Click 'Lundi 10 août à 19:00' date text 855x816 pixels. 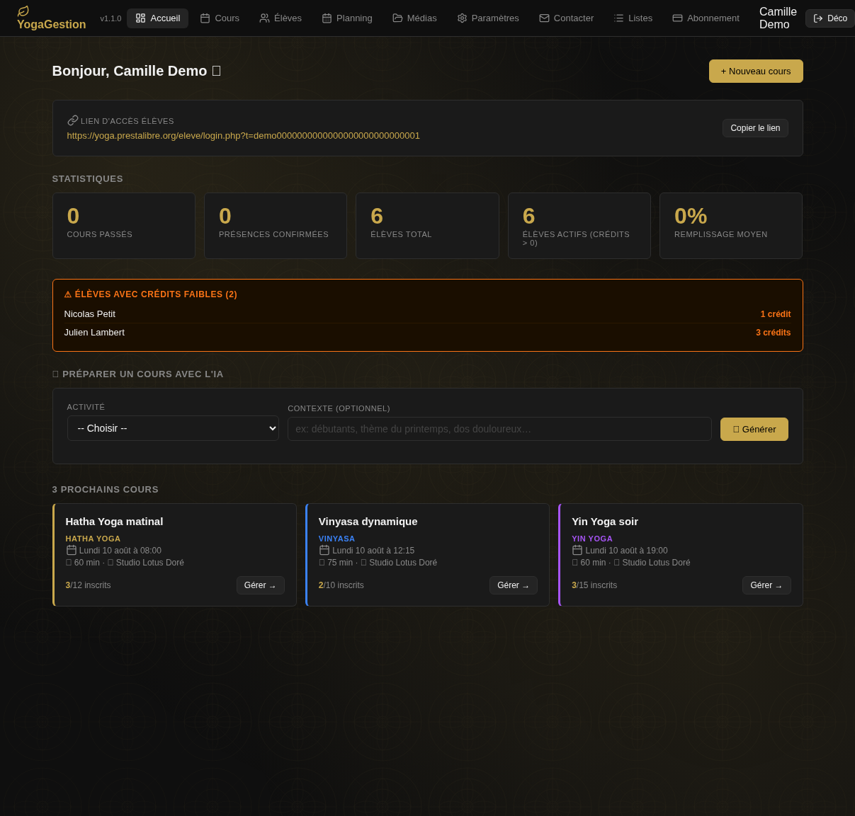click(626, 551)
